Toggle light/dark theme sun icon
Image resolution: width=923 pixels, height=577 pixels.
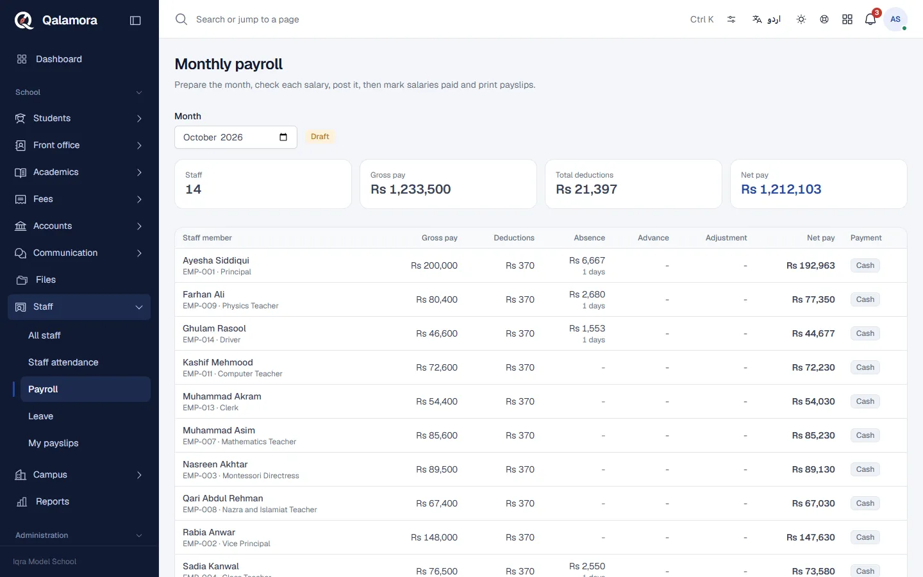pos(801,19)
